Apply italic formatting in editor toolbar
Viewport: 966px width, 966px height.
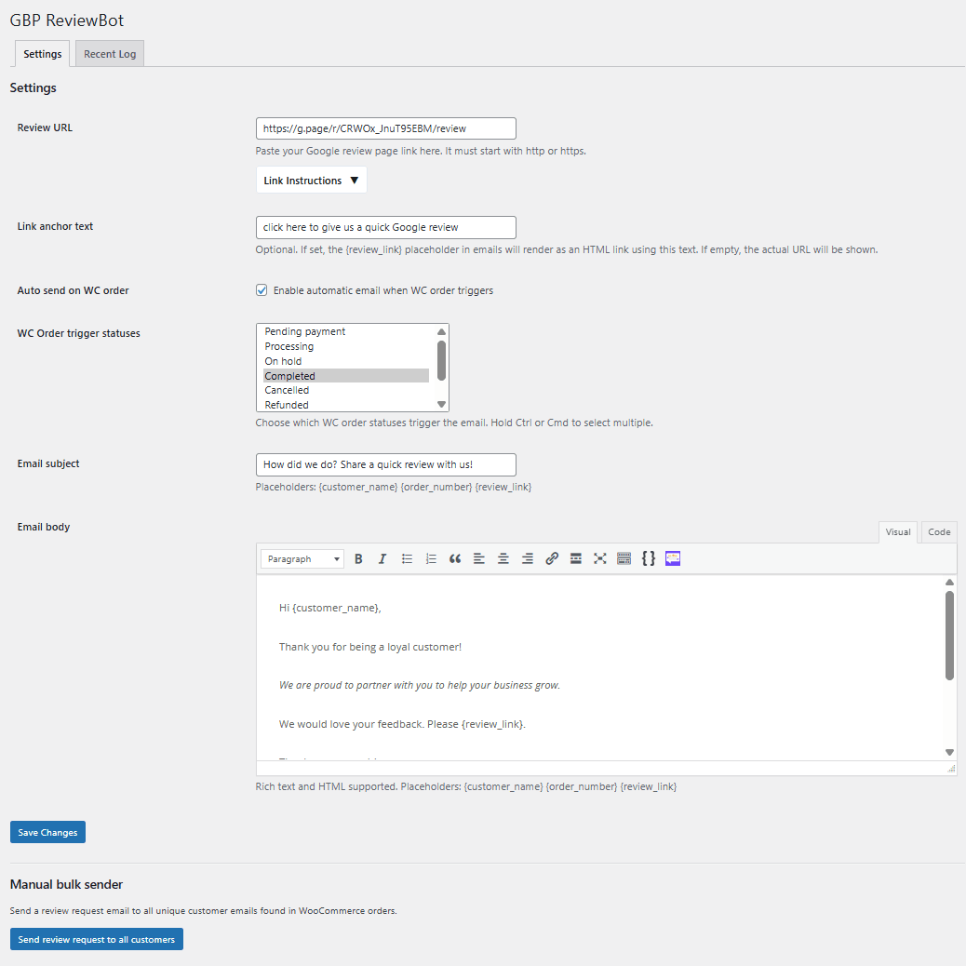(x=382, y=558)
